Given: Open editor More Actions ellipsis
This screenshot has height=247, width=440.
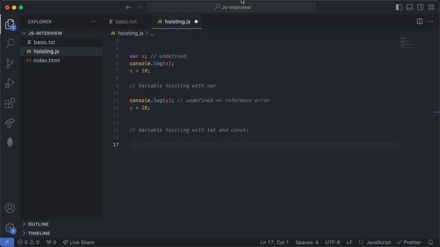Looking at the screenshot, I should pyautogui.click(x=430, y=21).
